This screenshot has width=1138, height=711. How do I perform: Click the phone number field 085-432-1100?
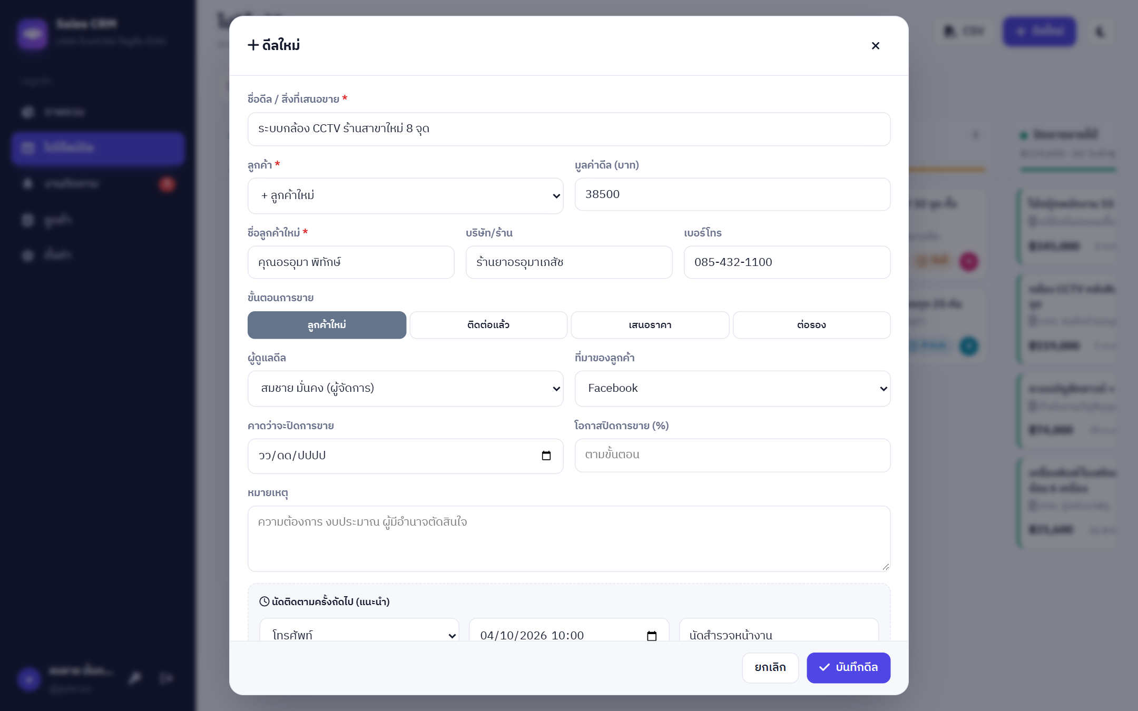pyautogui.click(x=787, y=262)
